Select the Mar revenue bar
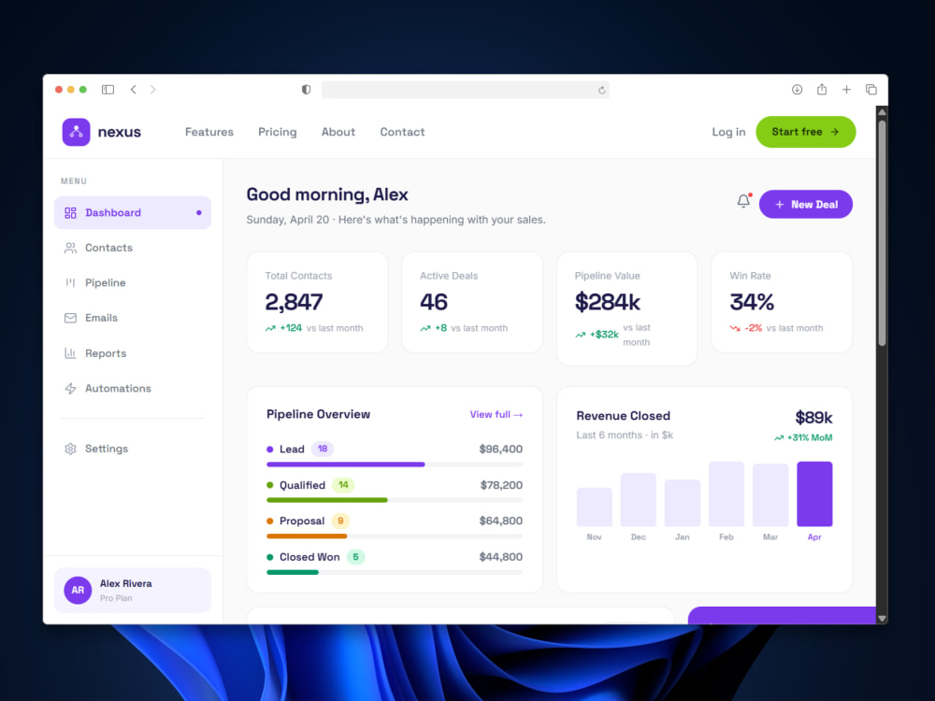 pos(770,495)
